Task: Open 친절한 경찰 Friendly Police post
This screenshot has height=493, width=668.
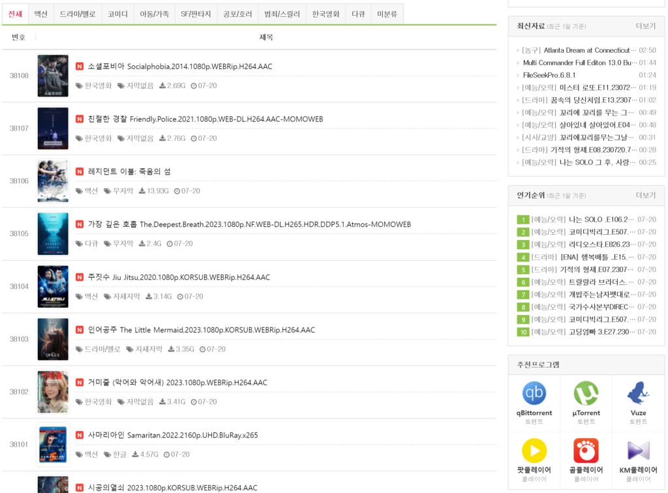Action: (x=205, y=119)
